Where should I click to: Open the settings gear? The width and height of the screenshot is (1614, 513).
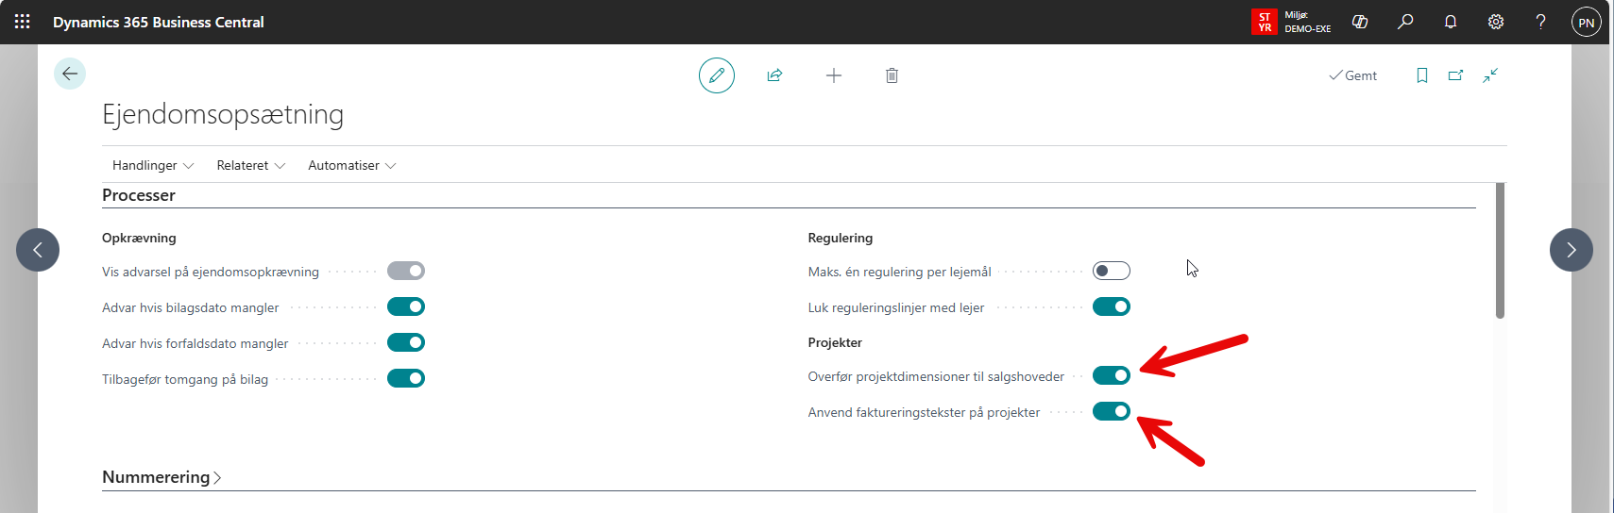pos(1496,22)
